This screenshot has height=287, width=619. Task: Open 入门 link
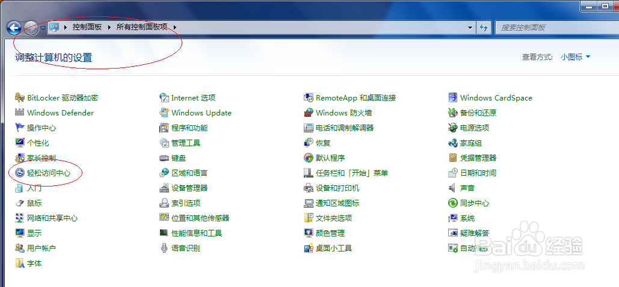(34, 188)
